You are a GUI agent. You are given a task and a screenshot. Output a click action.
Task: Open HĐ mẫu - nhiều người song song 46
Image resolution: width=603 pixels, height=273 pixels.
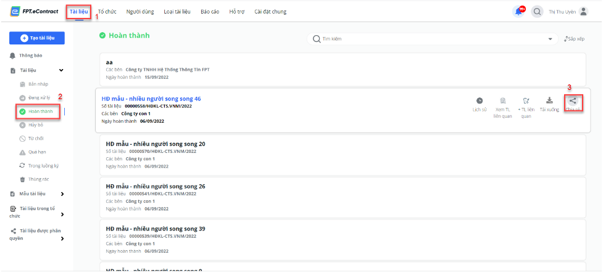[151, 99]
